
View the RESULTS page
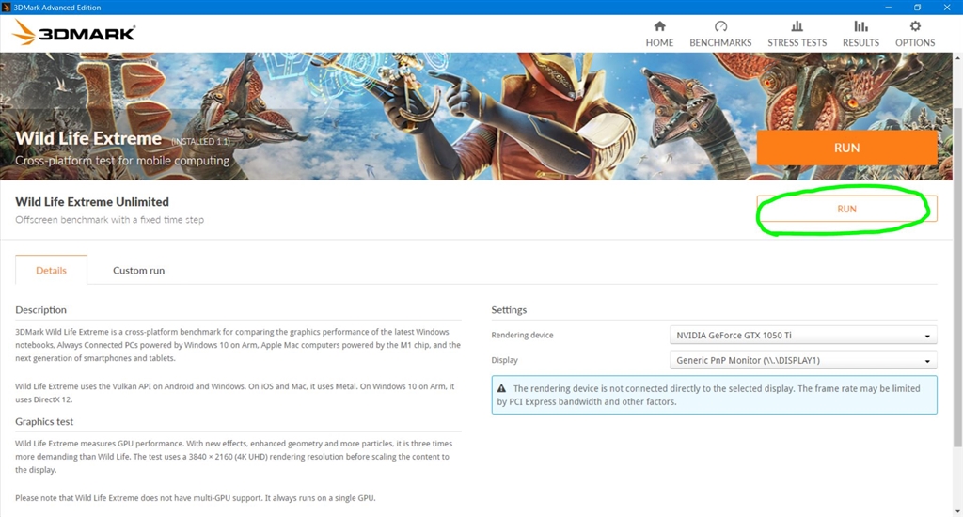[860, 34]
